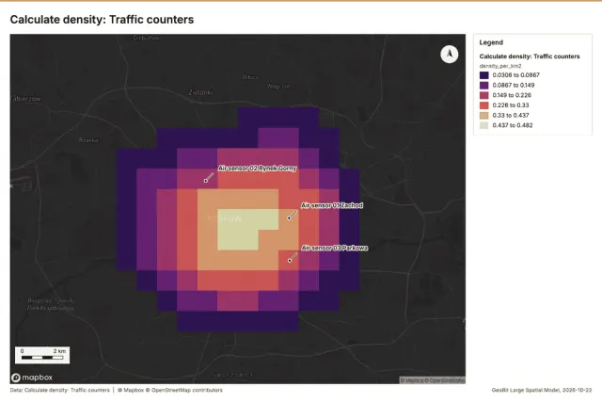The width and height of the screenshot is (602, 402).
Task: Click the Air sensor 01 Zachod marker
Action: pyautogui.click(x=289, y=217)
